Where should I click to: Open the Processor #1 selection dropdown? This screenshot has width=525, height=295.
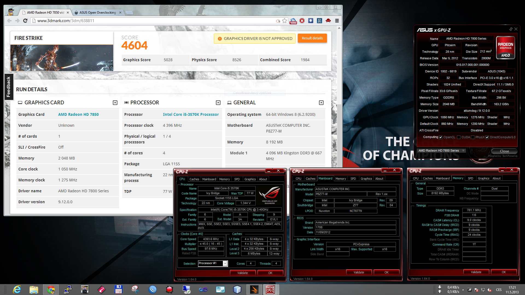[x=213, y=263]
